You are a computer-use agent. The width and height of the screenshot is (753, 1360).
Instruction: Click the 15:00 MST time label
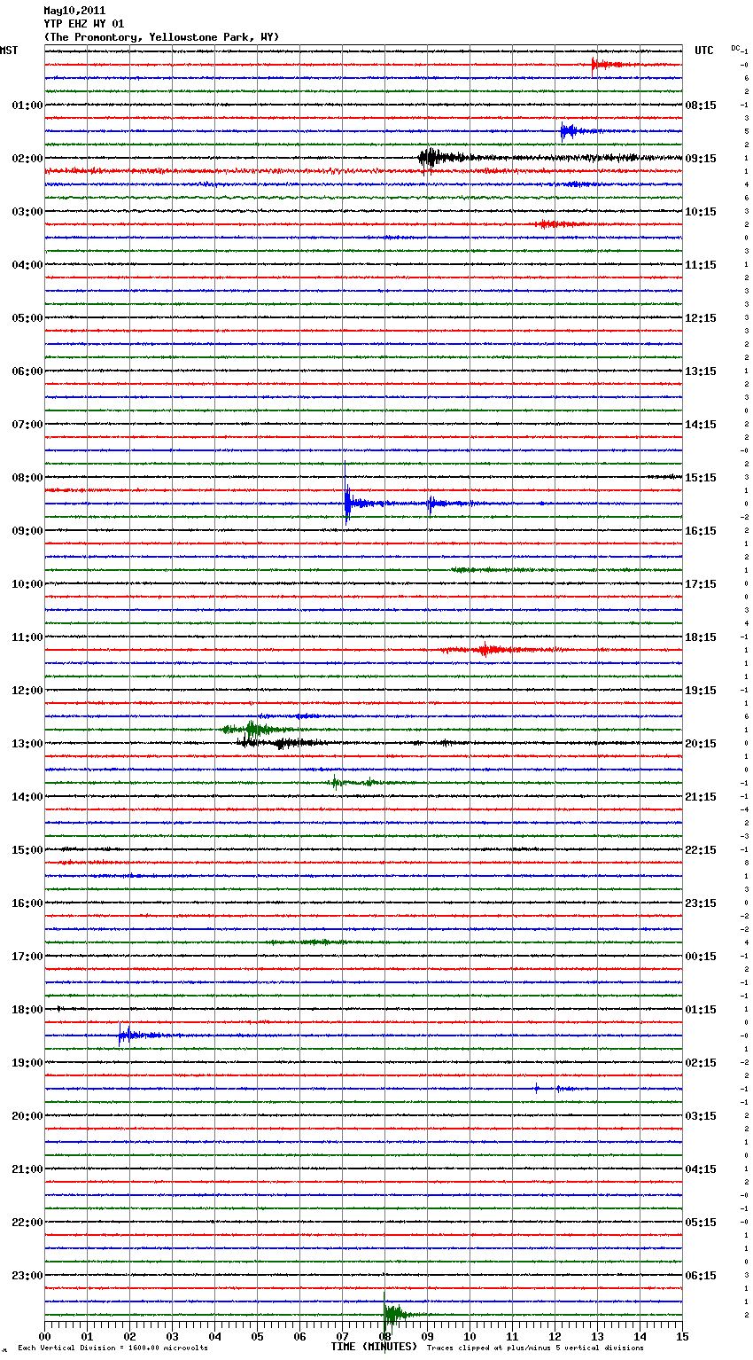(x=27, y=850)
